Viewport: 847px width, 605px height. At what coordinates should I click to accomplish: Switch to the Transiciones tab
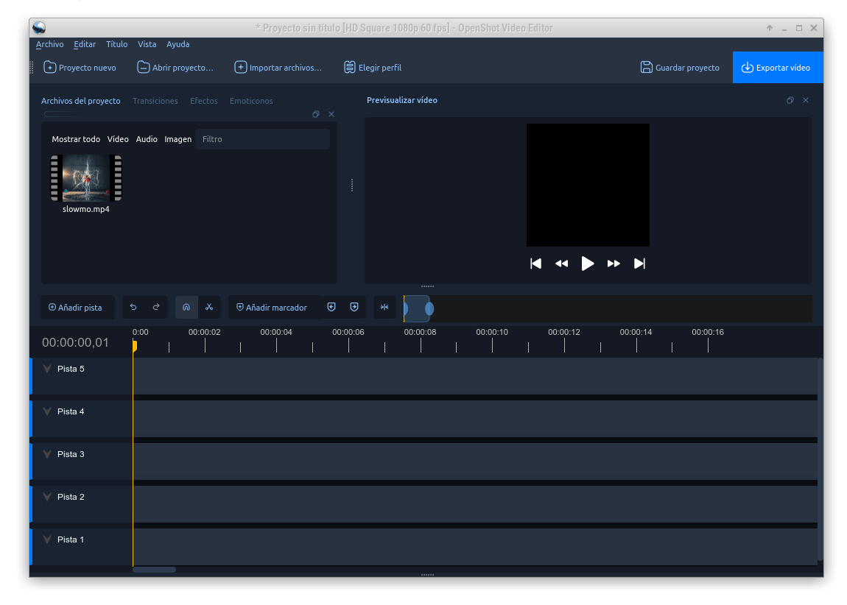[155, 101]
